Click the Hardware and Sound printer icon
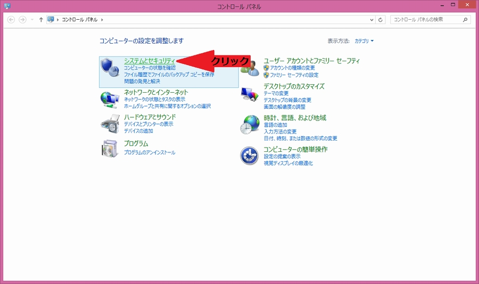This screenshot has width=479, height=284. (x=110, y=124)
